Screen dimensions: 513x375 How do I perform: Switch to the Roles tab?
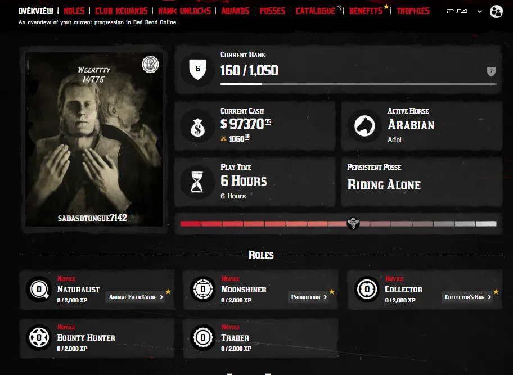(x=74, y=11)
